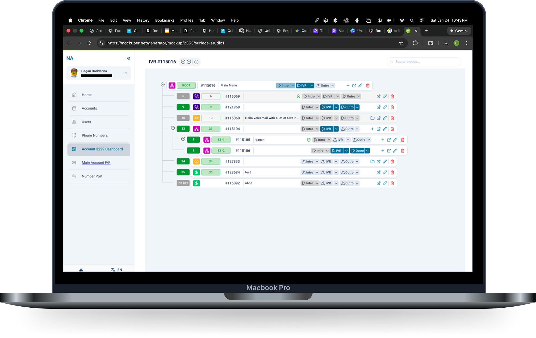Click the dollar sign icon on node #128684
536x338 pixels.
196,172
